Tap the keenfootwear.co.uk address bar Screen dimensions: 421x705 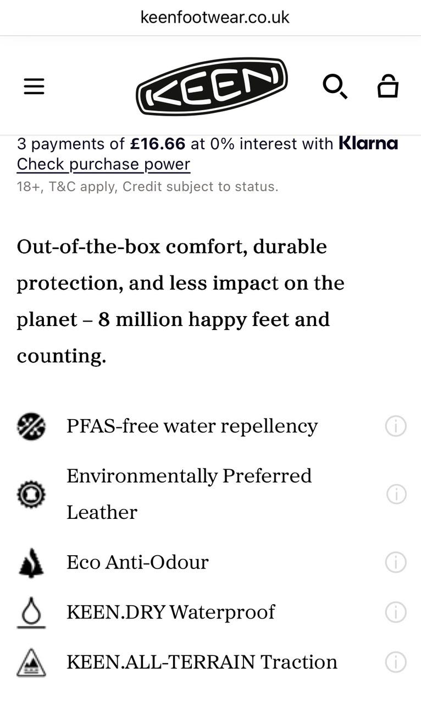click(x=215, y=17)
